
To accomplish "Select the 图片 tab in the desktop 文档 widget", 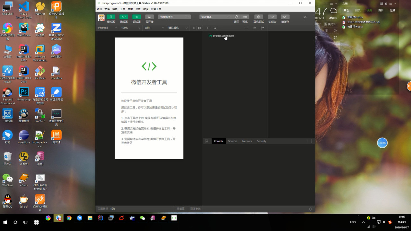I will pyautogui.click(x=381, y=10).
